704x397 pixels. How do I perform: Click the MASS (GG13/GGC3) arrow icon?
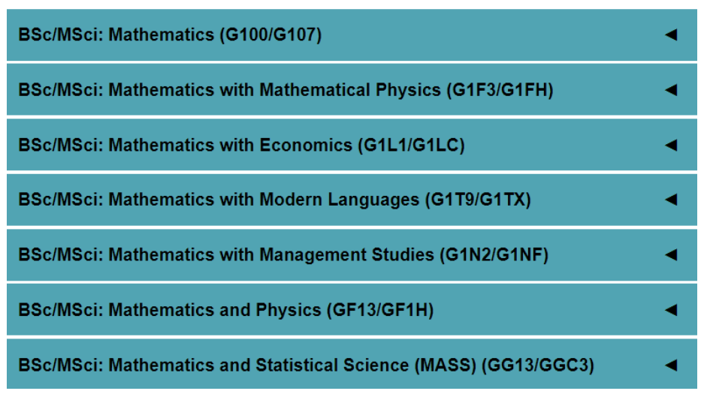[671, 365]
